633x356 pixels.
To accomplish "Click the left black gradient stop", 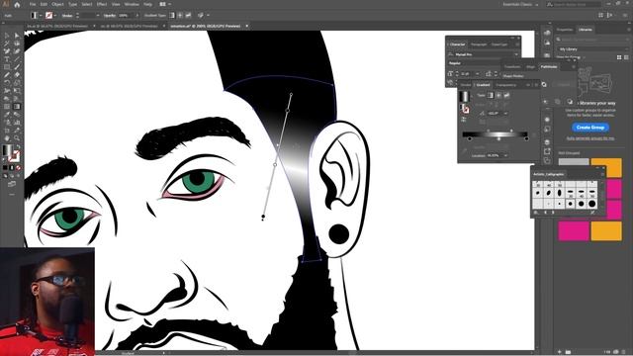I will tap(470, 138).
